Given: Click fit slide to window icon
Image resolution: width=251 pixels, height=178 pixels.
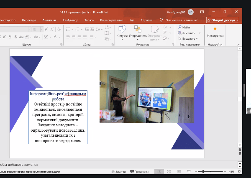Looking at the screenshot, I should pyautogui.click(x=240, y=172).
